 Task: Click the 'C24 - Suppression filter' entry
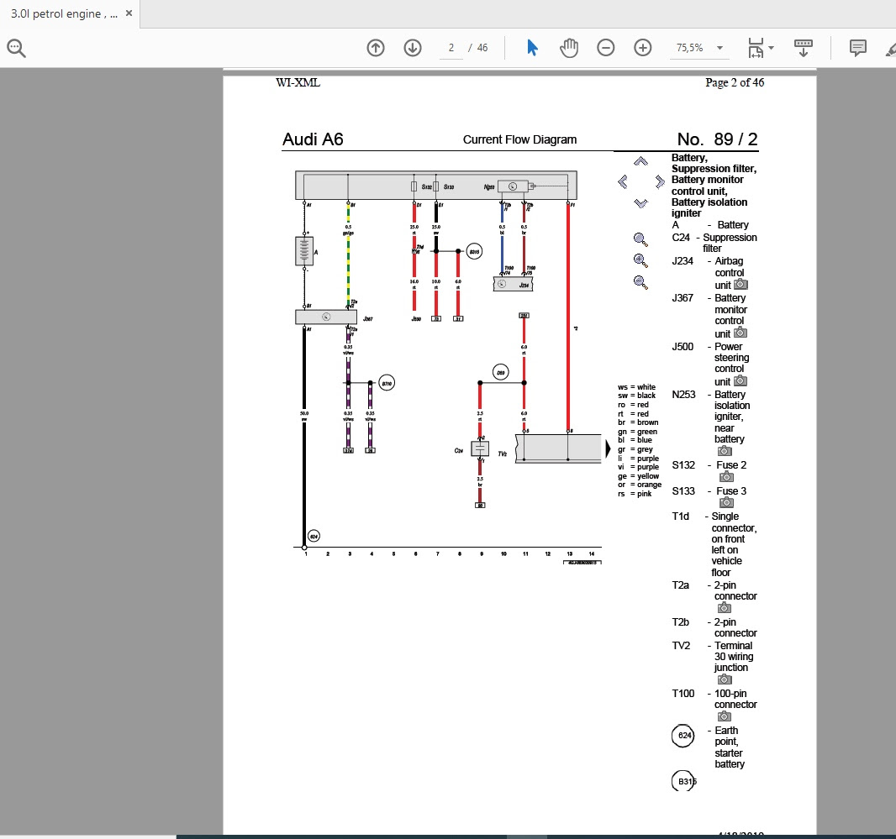coord(714,243)
